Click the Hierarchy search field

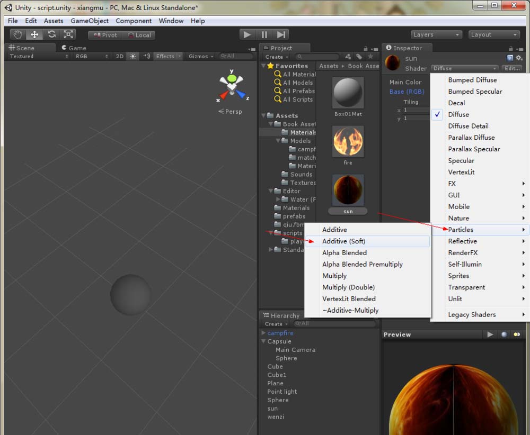[334, 324]
